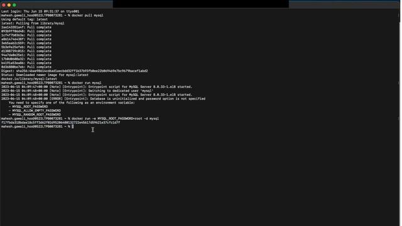Screen dimensions: 402x226
Task: Click the 'Switching to dedicated user' log line
Action: pyautogui.click(x=77, y=91)
